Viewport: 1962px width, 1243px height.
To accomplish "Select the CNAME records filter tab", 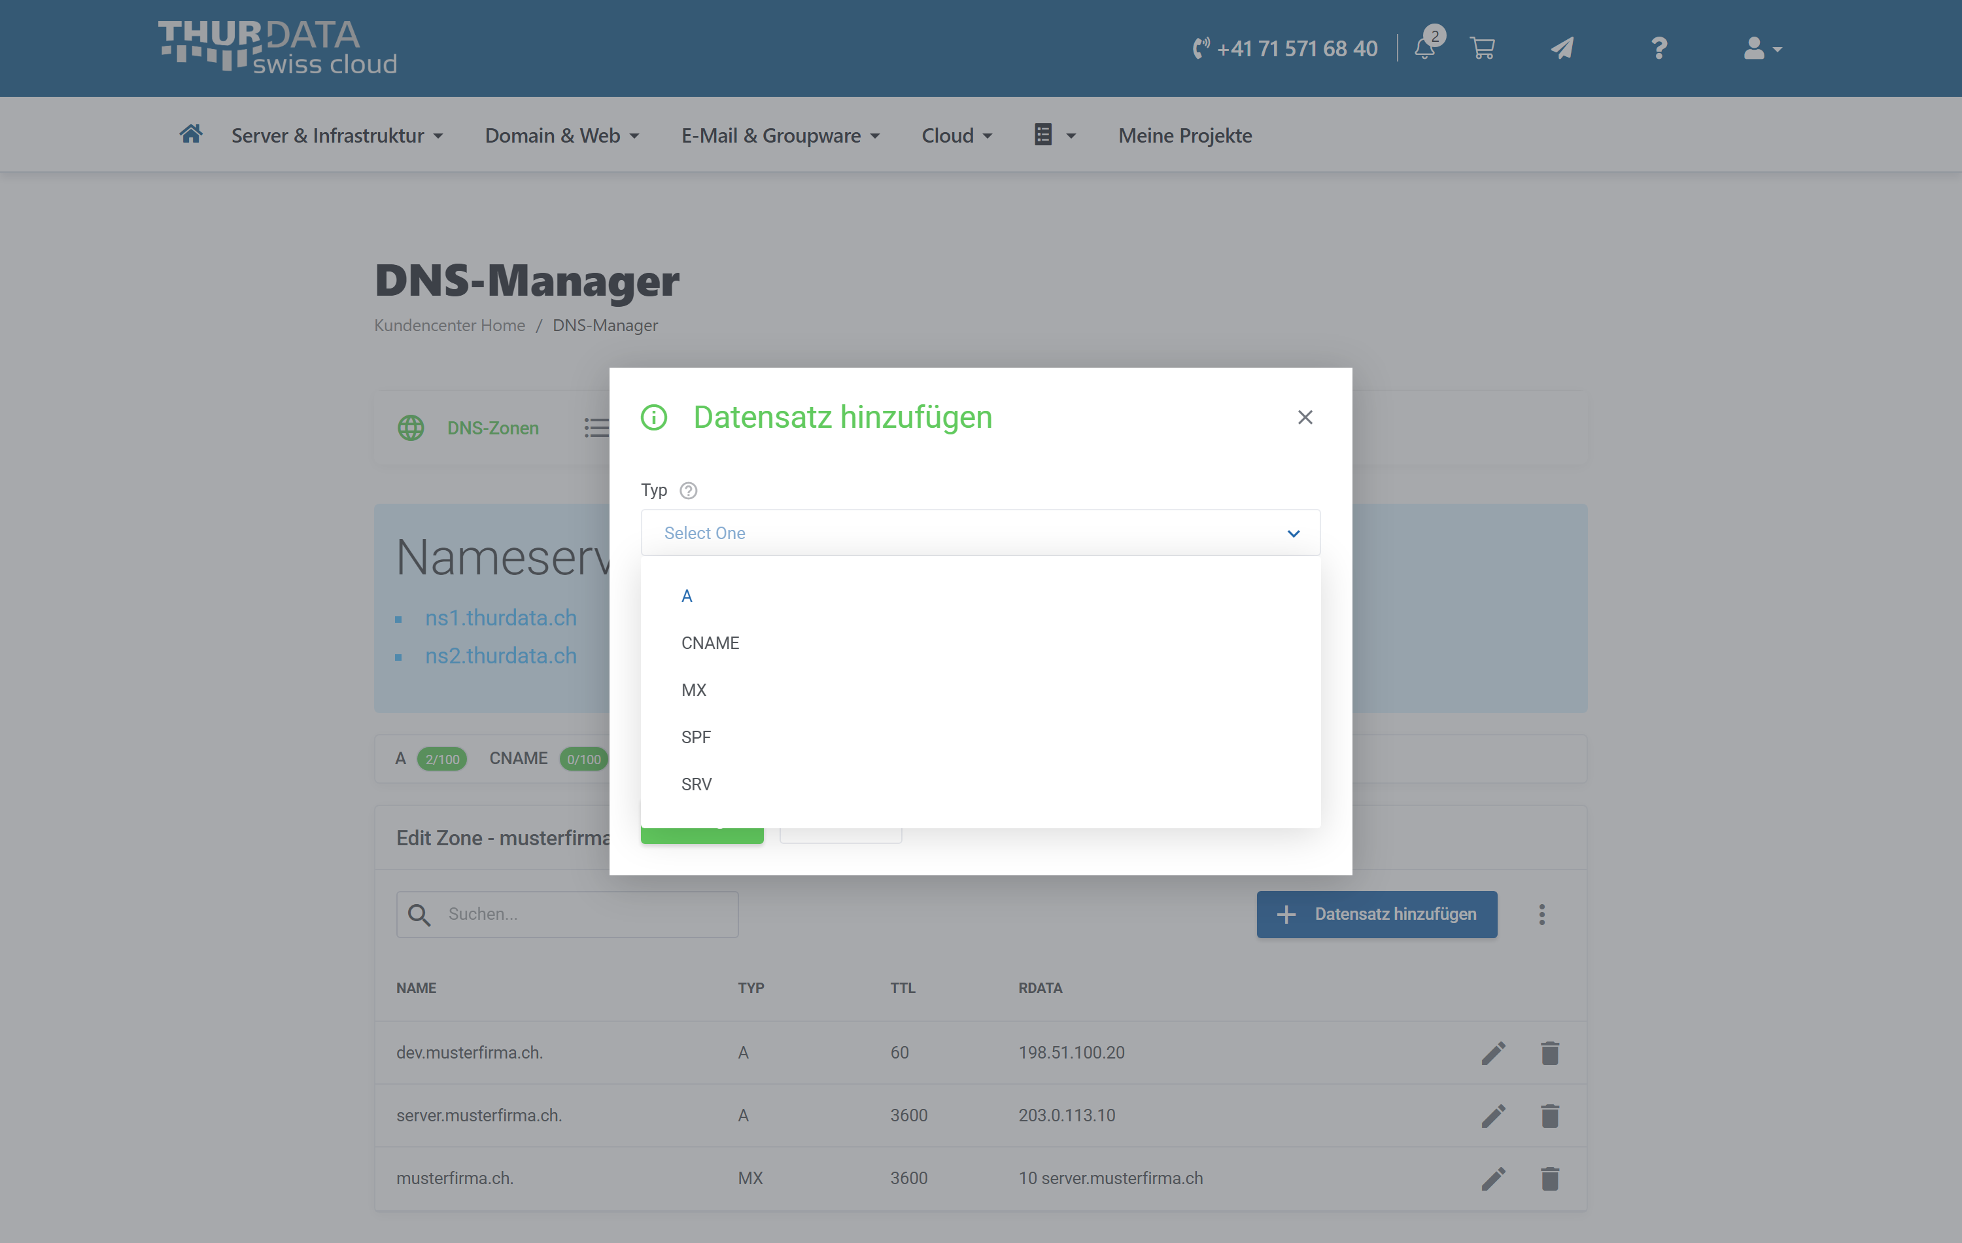I will [549, 759].
